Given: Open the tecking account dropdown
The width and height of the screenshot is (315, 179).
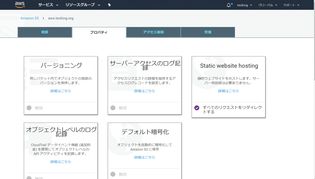Looking at the screenshot, I should (x=245, y=5).
